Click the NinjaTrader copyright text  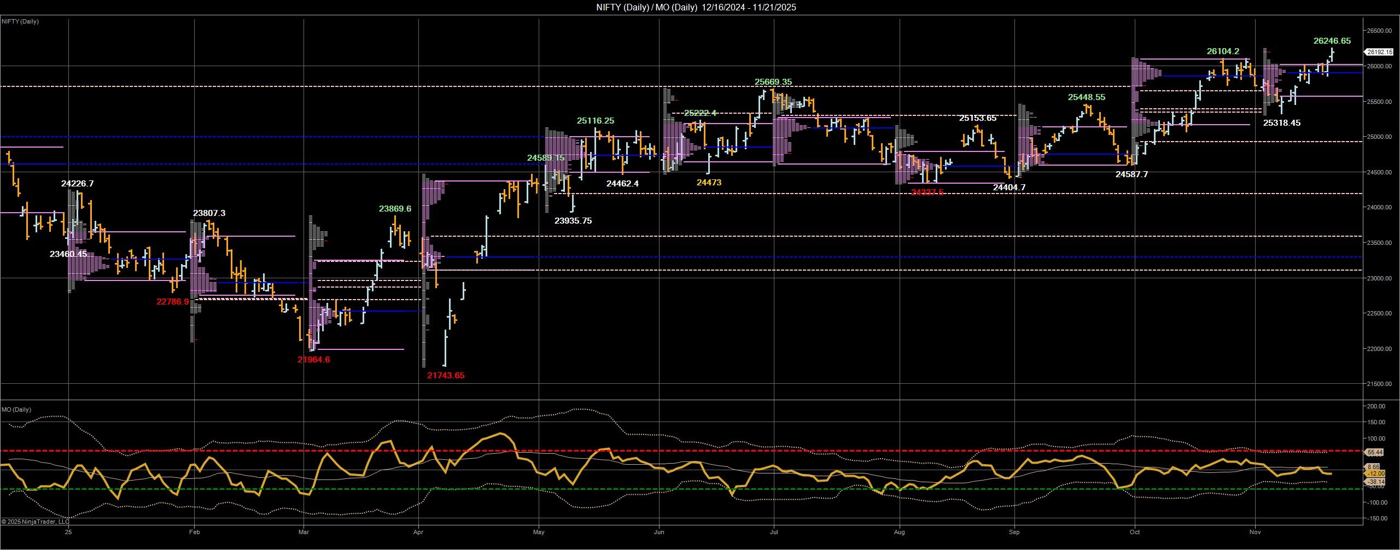37,520
